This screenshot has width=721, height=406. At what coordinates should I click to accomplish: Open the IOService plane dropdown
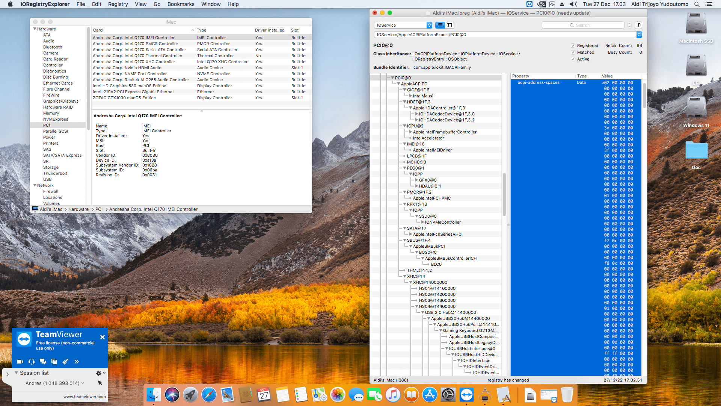coord(403,25)
